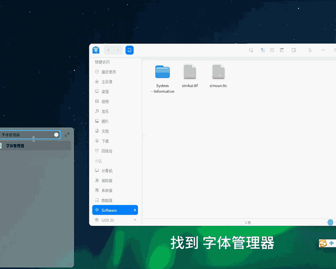This screenshot has width=336, height=269.
Task: Open 最近使用 in sidebar
Action: pos(109,72)
